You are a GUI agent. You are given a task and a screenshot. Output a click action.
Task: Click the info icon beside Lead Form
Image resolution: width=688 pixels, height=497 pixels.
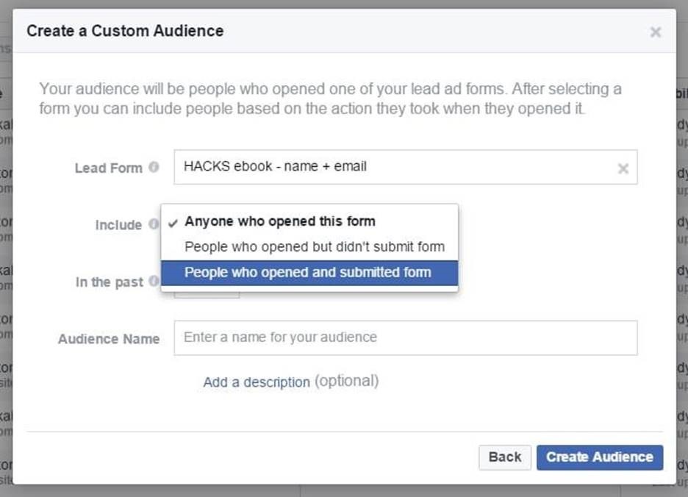(x=154, y=167)
